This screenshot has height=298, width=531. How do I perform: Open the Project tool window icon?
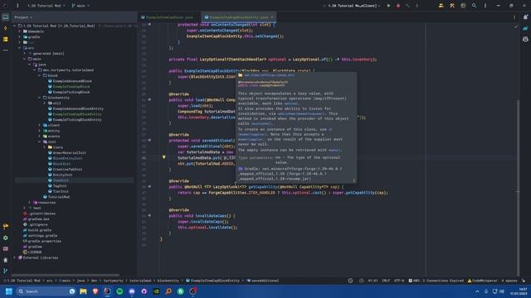(6, 17)
